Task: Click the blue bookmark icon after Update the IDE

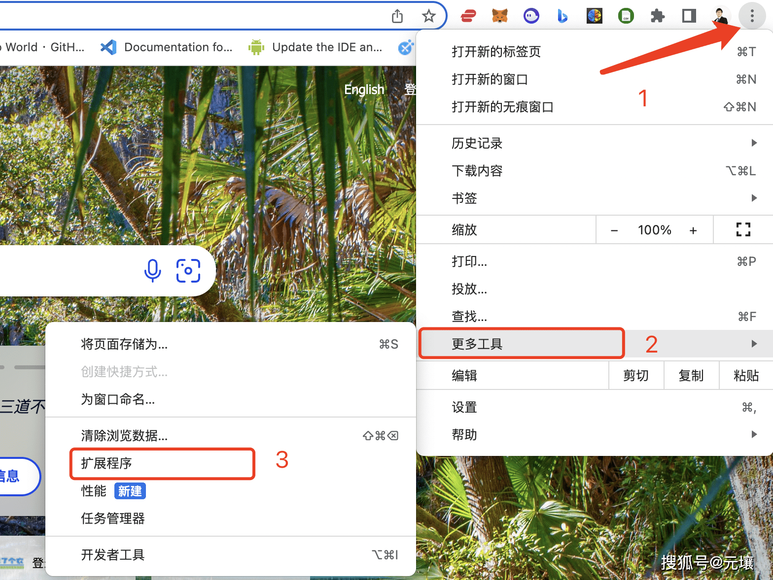Action: (x=406, y=47)
